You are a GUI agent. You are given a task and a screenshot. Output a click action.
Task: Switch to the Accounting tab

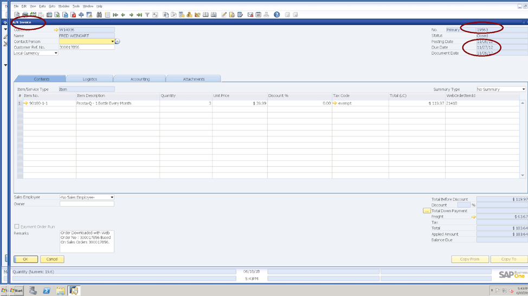click(x=140, y=79)
